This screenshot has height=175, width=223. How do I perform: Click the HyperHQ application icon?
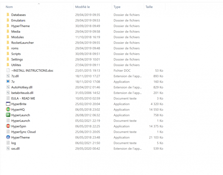click(8, 109)
